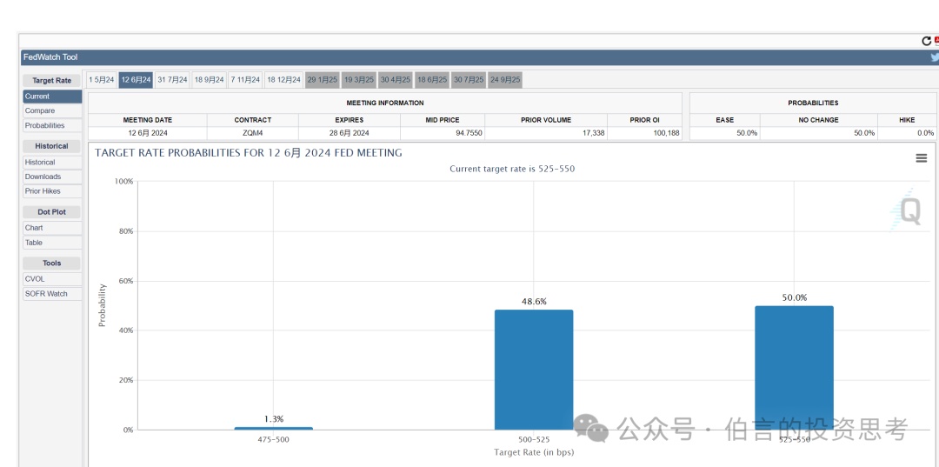Open Prior Hikes sidebar item
939x467 pixels.
pyautogui.click(x=43, y=191)
